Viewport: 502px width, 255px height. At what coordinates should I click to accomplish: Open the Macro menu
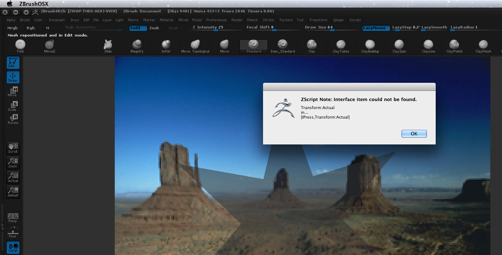click(x=133, y=20)
